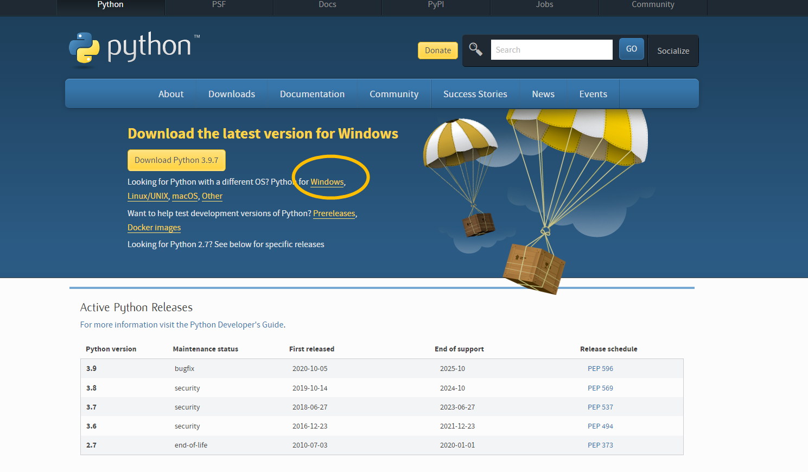Open the PEP 569 release schedule
This screenshot has height=472, width=808.
[x=600, y=388]
